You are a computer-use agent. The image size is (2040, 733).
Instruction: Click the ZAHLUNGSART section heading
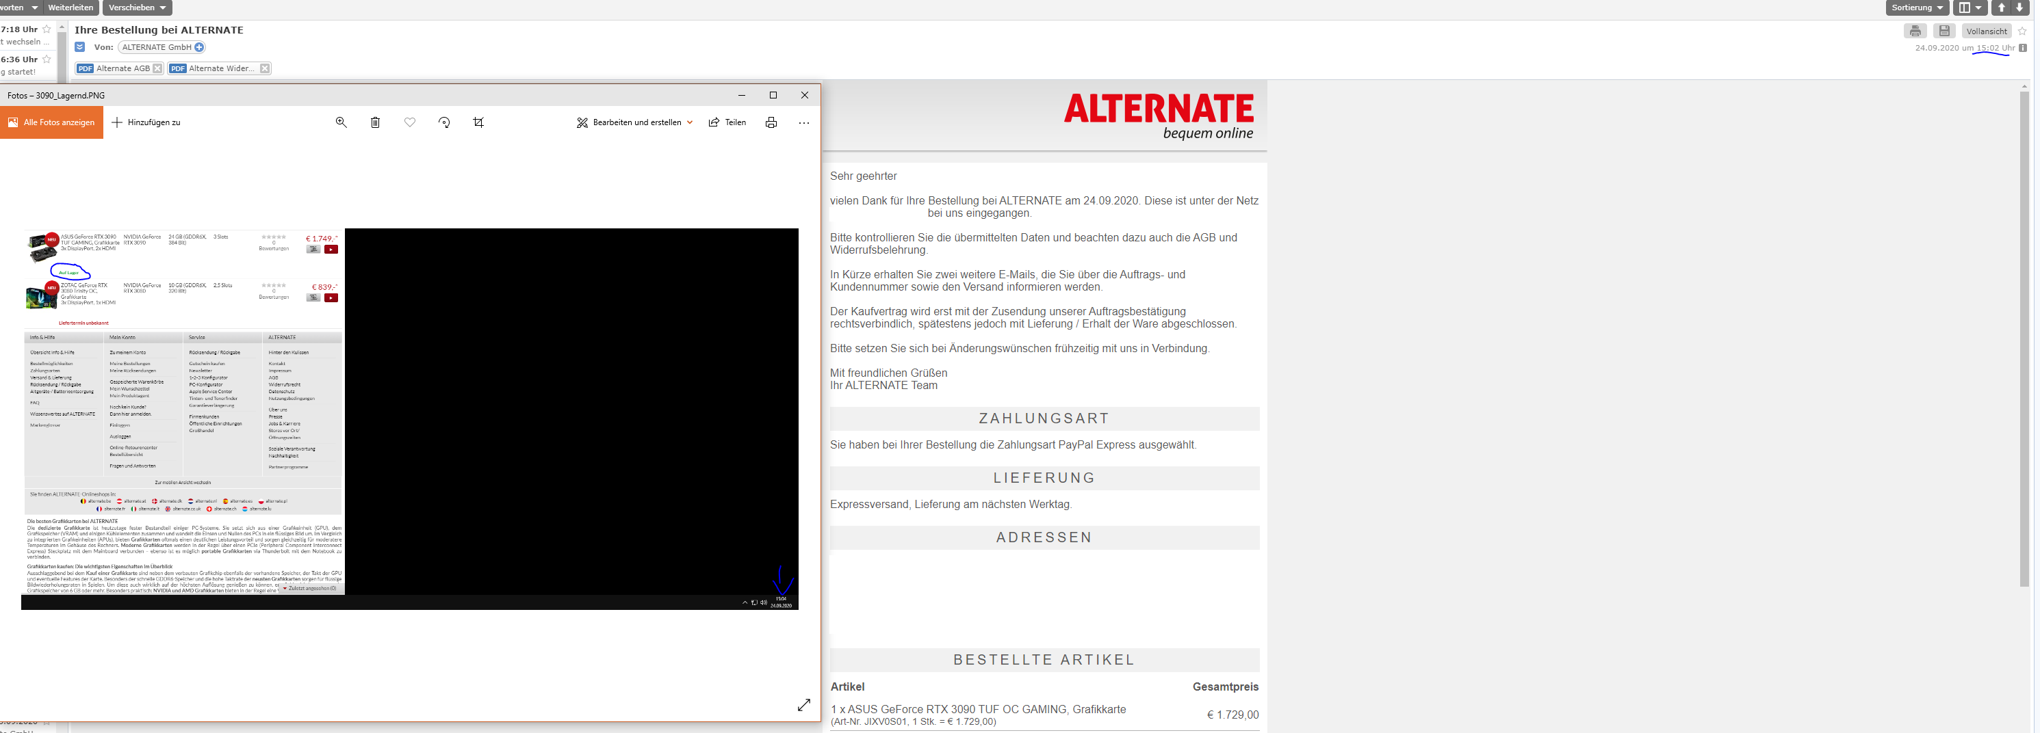tap(1044, 418)
